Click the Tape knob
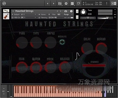118x98 pixels. (x=36, y=43)
